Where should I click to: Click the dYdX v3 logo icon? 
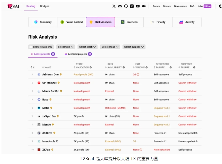pyautogui.click(x=39, y=133)
